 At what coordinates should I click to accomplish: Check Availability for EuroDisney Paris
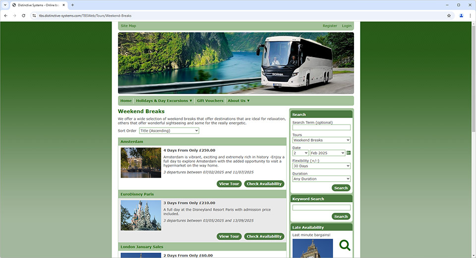[x=264, y=237]
